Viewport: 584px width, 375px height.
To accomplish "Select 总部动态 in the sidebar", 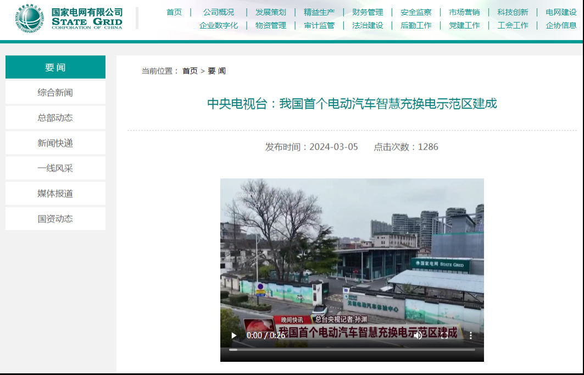I will click(55, 118).
